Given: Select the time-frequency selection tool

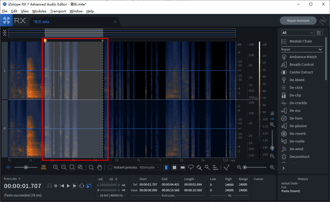Looking at the screenshot, I should pos(174,167).
